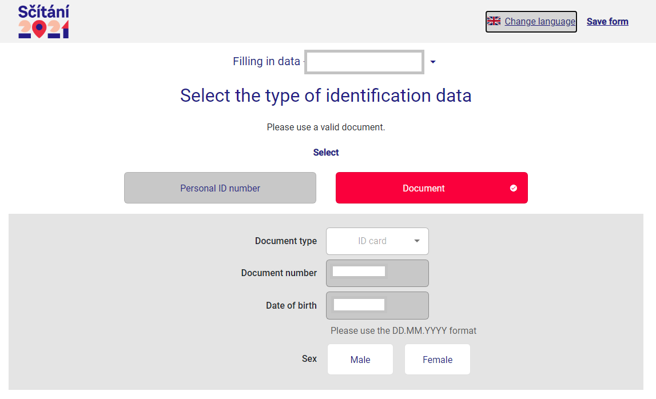The width and height of the screenshot is (656, 399).
Task: Click the Filling in data name box
Action: (364, 62)
